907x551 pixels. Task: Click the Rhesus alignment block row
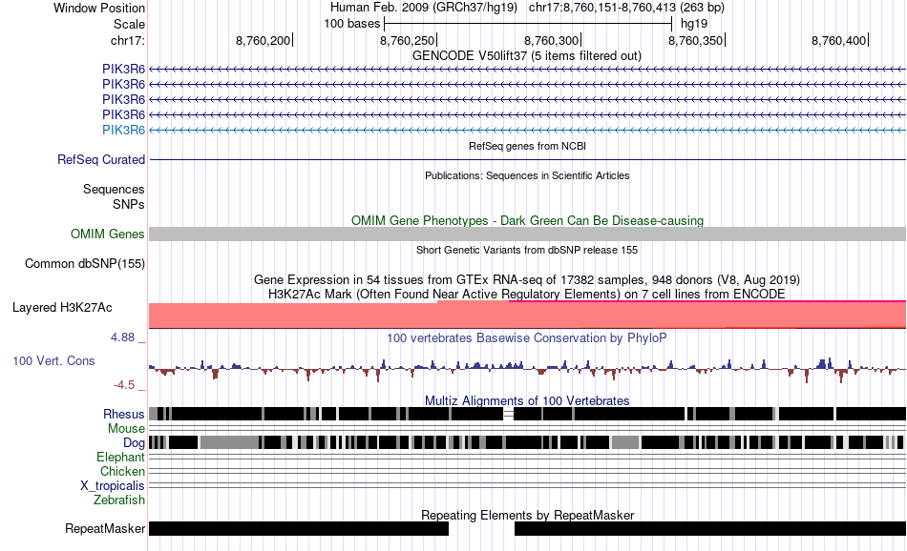pyautogui.click(x=527, y=414)
